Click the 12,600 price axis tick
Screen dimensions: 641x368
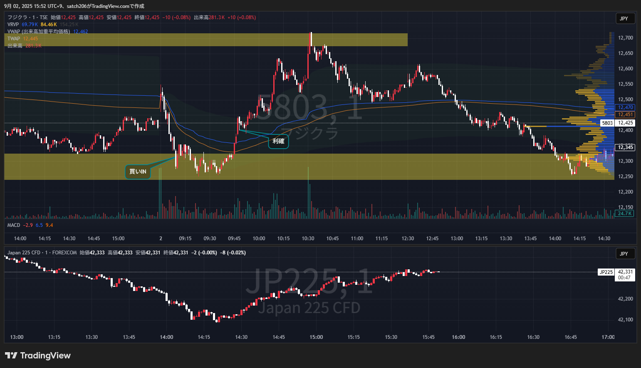[x=626, y=69]
